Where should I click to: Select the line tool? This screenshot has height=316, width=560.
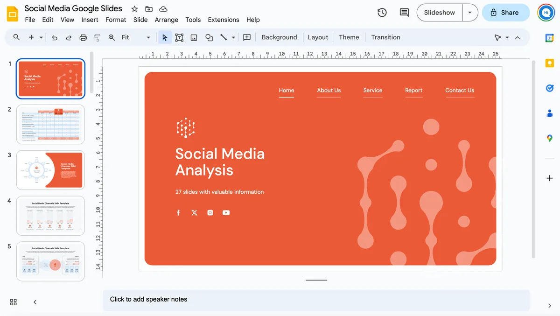224,37
